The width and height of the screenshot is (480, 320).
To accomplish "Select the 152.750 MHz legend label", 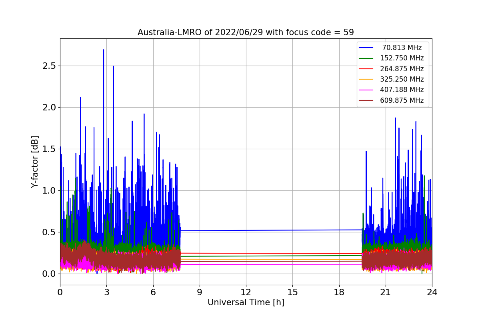I will [402, 58].
